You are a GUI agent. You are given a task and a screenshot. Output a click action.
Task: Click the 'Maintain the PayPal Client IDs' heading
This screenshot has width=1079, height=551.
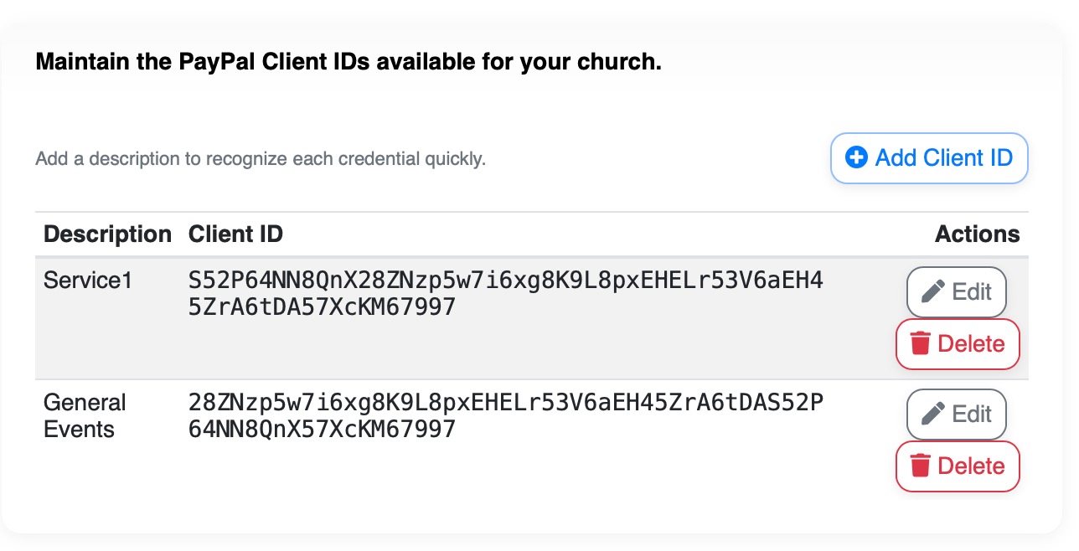(x=348, y=62)
